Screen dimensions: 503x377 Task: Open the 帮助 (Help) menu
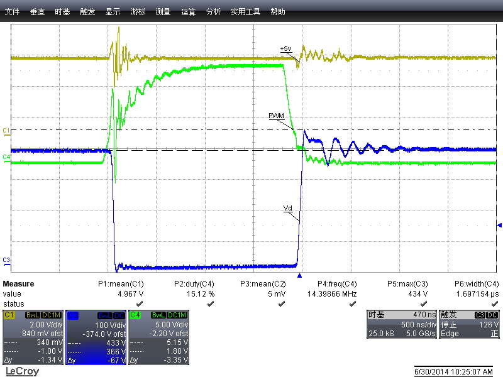[278, 12]
